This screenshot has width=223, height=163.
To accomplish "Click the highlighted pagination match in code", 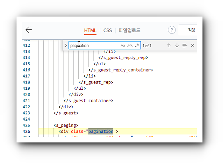I will (101, 131).
